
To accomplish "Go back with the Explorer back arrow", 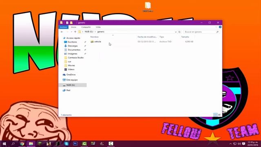I will [x=62, y=32].
